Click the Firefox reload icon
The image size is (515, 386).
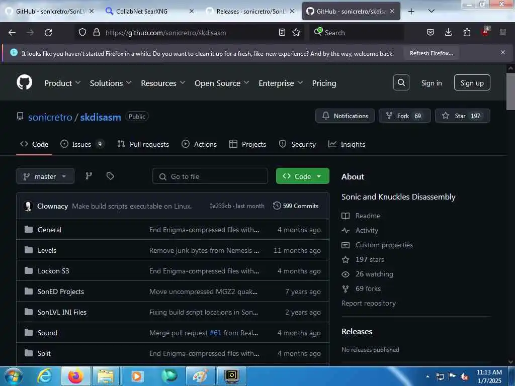(x=48, y=33)
